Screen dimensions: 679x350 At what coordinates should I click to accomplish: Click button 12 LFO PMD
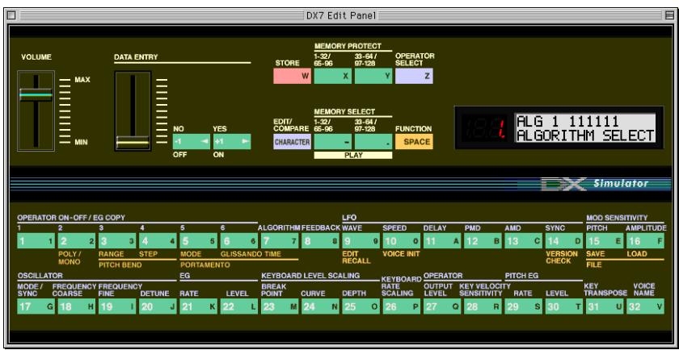[x=483, y=241]
